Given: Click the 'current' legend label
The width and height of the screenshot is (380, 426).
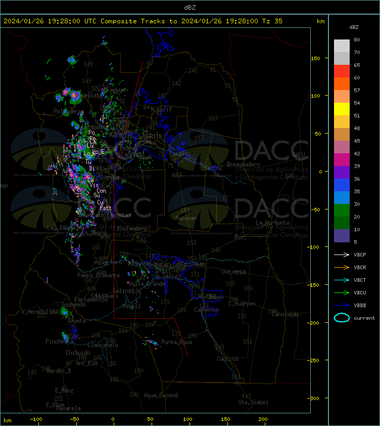Looking at the screenshot, I should 364,318.
